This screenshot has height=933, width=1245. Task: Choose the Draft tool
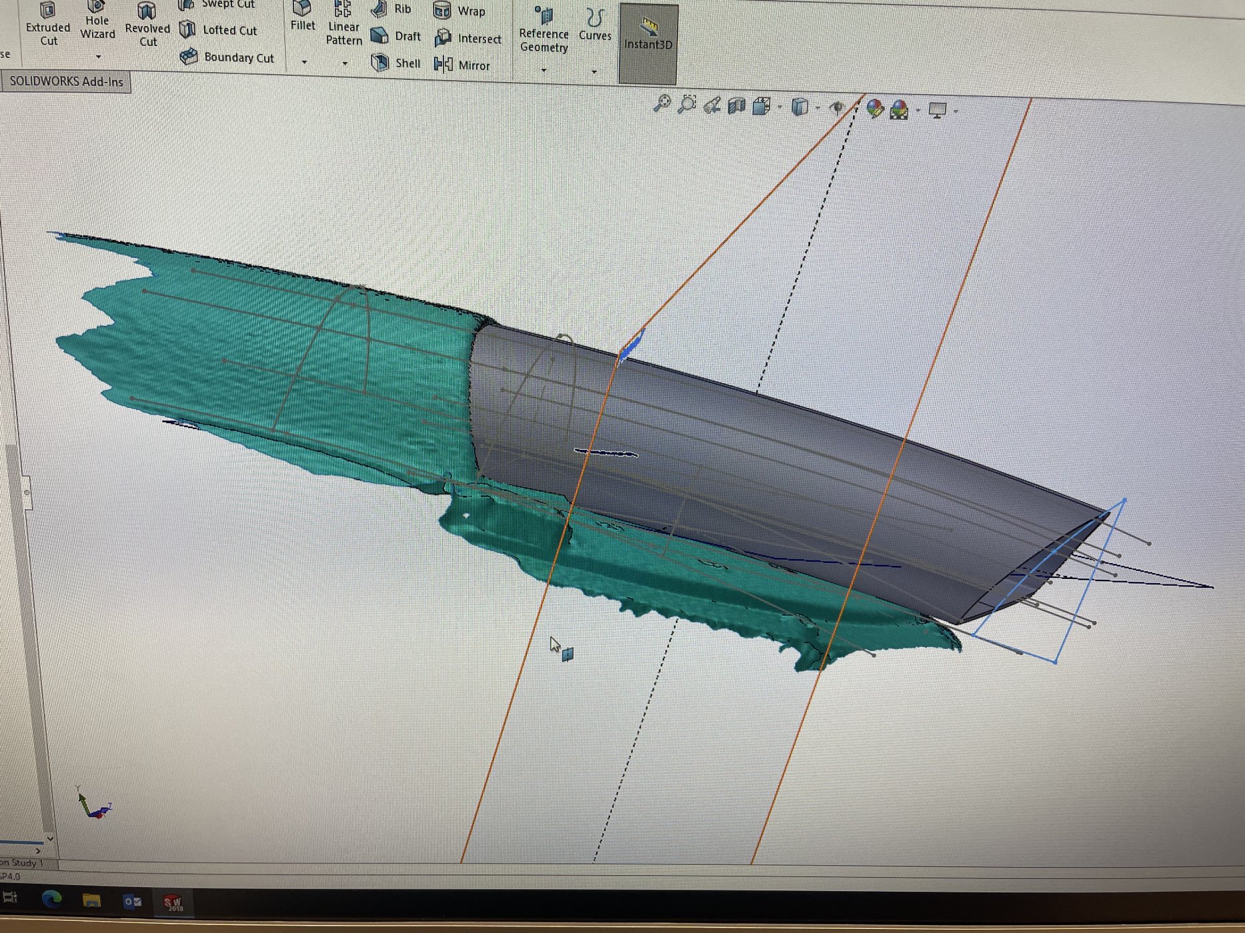click(x=395, y=36)
